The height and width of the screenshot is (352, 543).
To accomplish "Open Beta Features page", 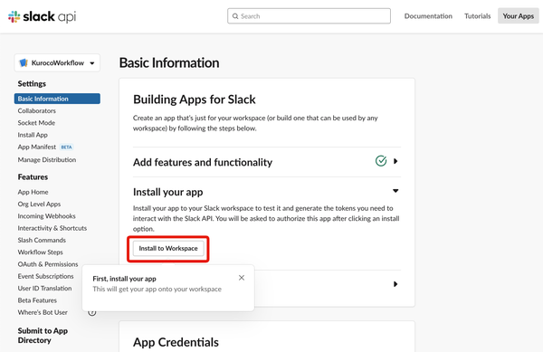I will pos(37,300).
